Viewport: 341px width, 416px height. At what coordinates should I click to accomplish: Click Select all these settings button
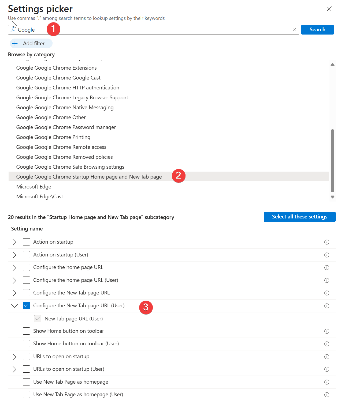point(300,217)
